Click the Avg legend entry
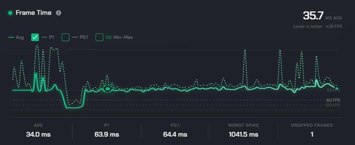The height and width of the screenshot is (145, 355). click(16, 38)
